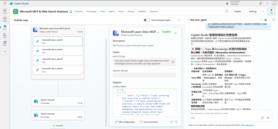Screen dimensions: 278x129
Task: Collapse line 2 in the content output
Action: pyautogui.click(x=121, y=93)
